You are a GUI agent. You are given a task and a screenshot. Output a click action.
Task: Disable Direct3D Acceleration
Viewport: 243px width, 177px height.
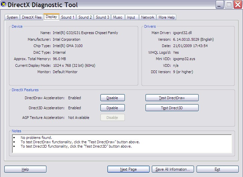coord(112,108)
